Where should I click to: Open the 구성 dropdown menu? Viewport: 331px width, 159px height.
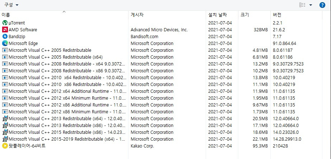click(11, 5)
